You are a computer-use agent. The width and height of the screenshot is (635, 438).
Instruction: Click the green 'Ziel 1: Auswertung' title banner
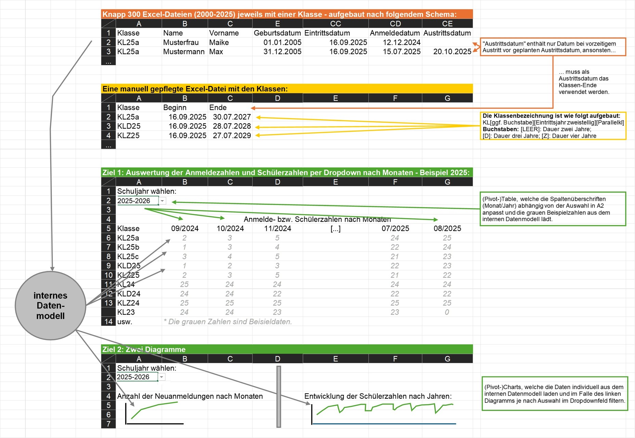click(x=287, y=173)
